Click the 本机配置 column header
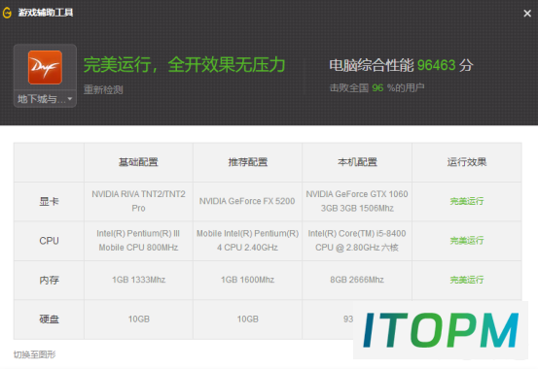The image size is (538, 369). 357,162
